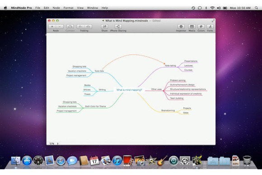Viewport: 262px width, 175px height.
Task: Click the Connect toolbar icon
Action: [x=70, y=27]
